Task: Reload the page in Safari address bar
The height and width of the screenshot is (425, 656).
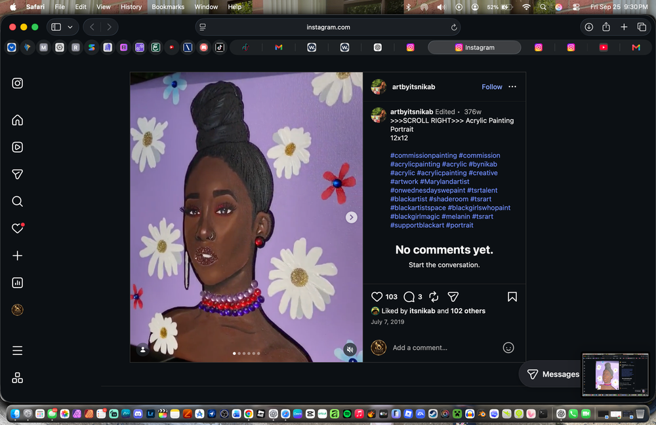Action: pos(454,27)
